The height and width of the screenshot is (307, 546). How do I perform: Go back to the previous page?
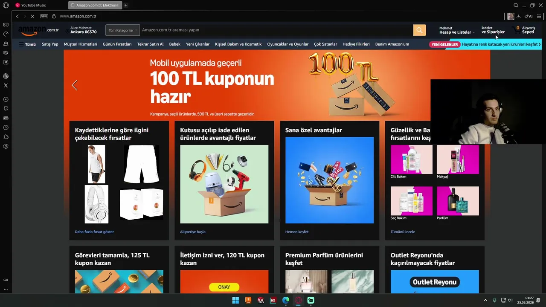tap(17, 16)
